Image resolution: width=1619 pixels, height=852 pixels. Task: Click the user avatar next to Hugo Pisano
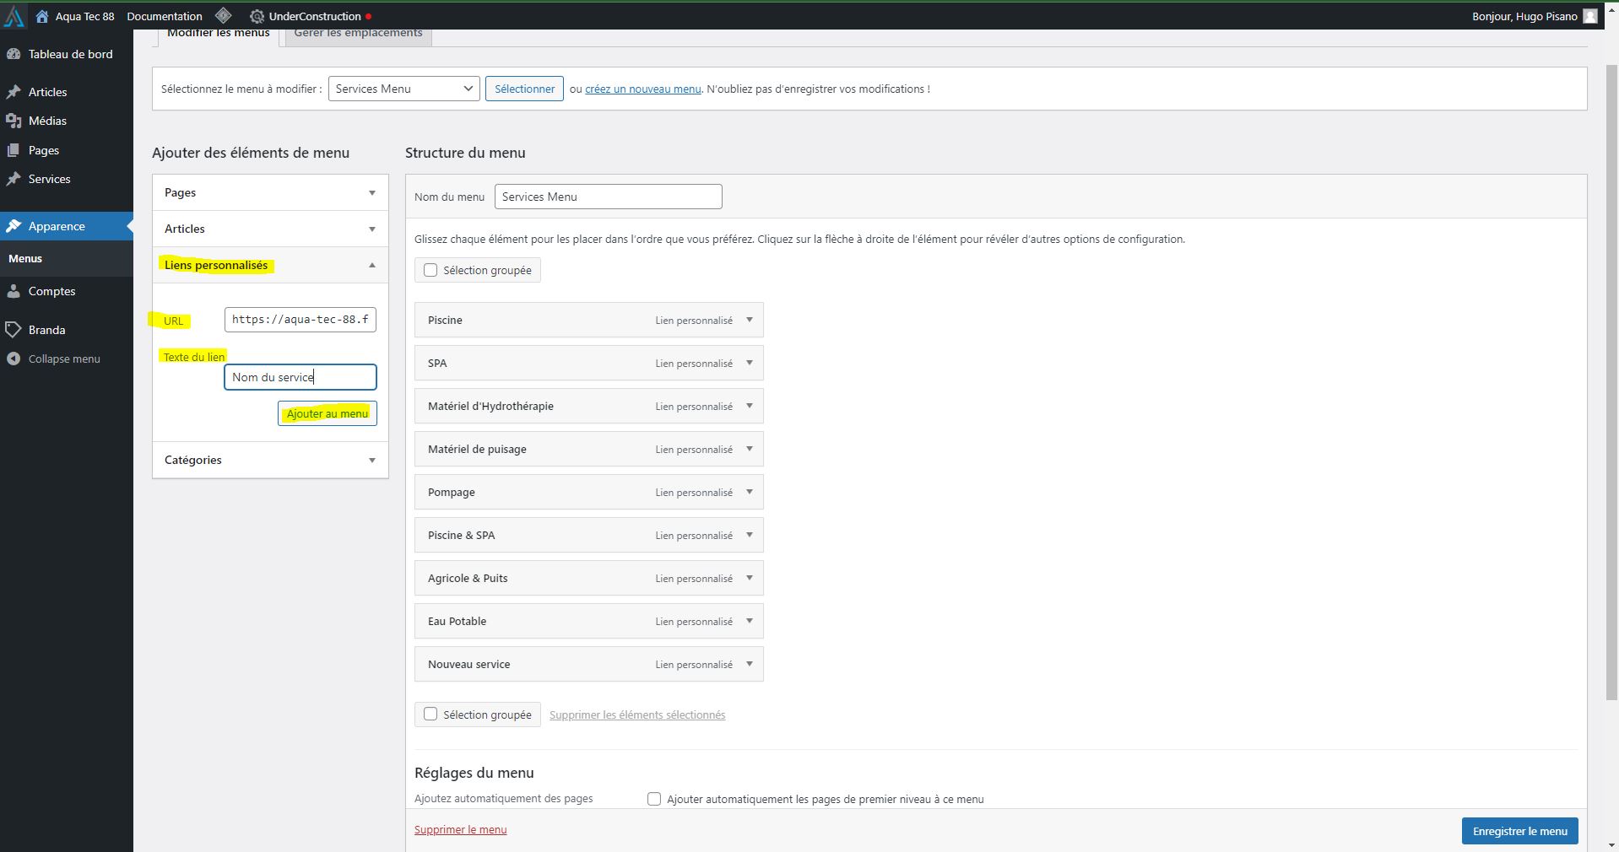point(1589,16)
